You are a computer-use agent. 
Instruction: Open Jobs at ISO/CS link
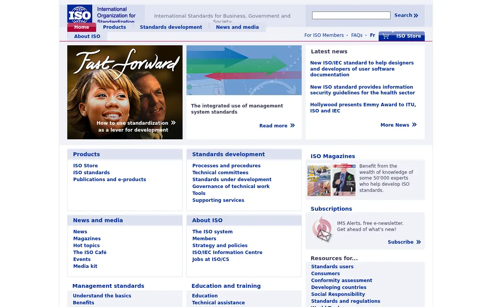(x=211, y=259)
